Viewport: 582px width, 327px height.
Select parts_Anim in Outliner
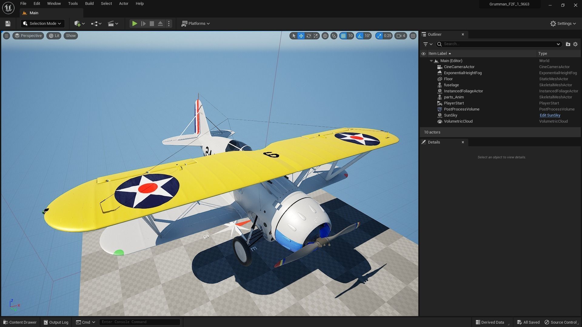[x=500, y=97]
